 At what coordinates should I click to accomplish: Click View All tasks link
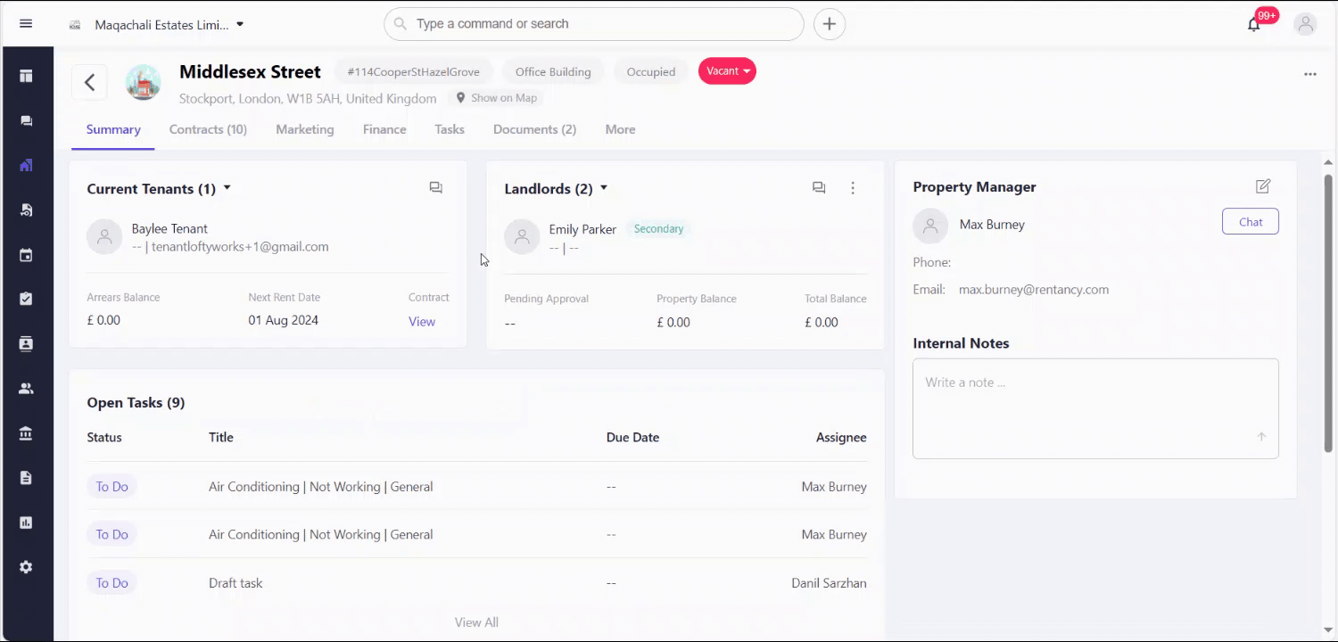pyautogui.click(x=476, y=622)
